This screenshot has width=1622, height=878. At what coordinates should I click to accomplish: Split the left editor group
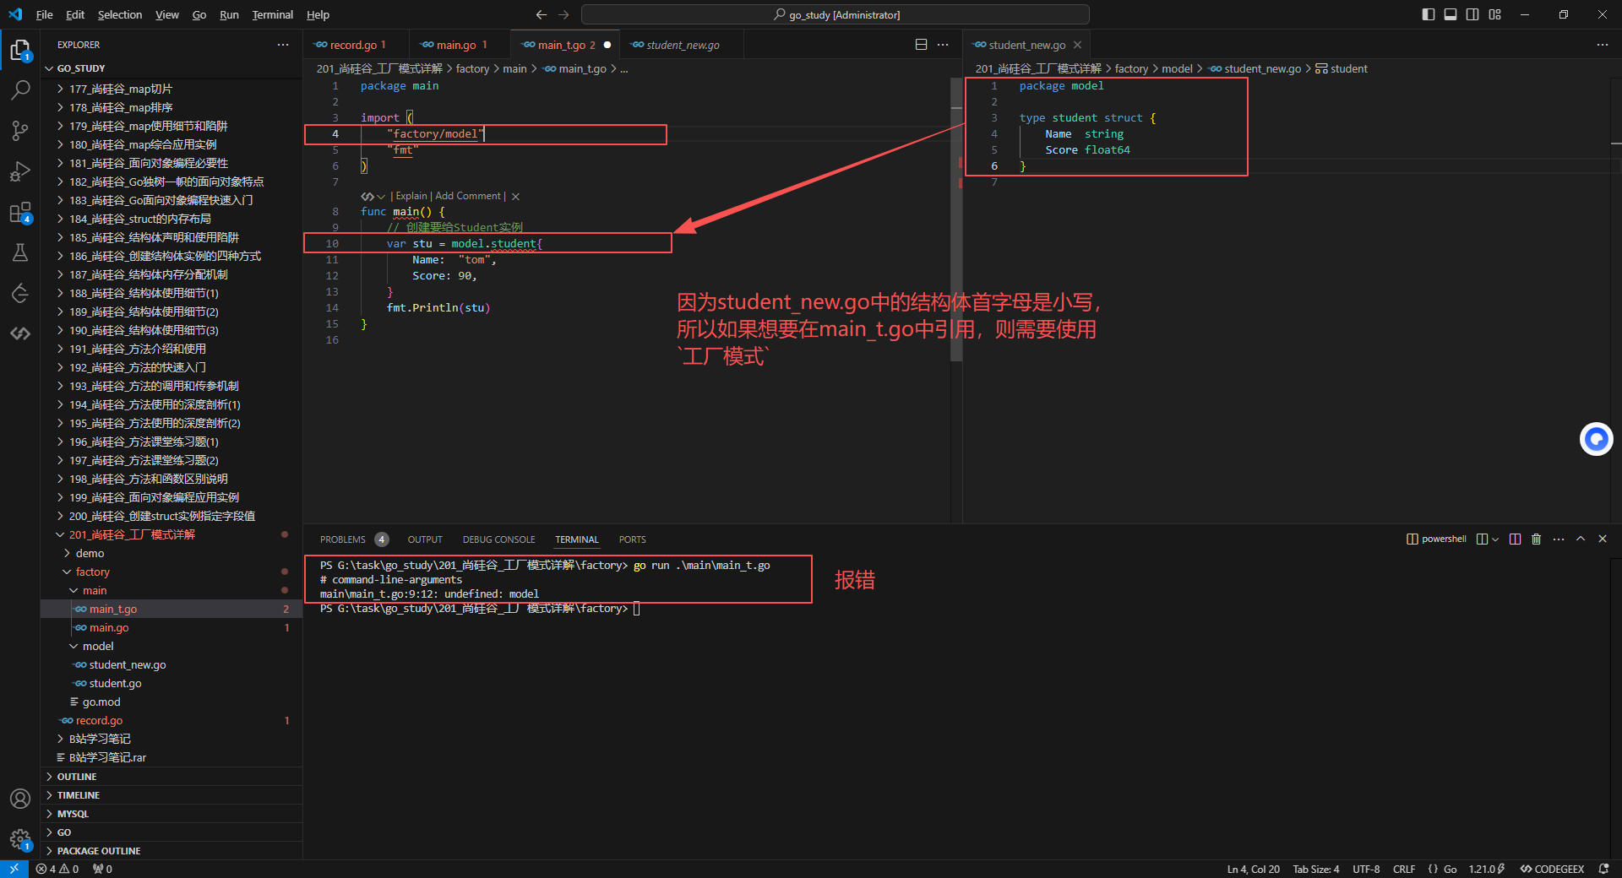pos(922,45)
